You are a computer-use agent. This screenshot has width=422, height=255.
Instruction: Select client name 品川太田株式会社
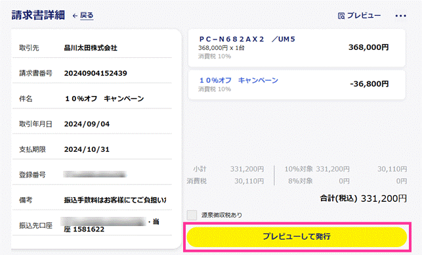tap(91, 48)
